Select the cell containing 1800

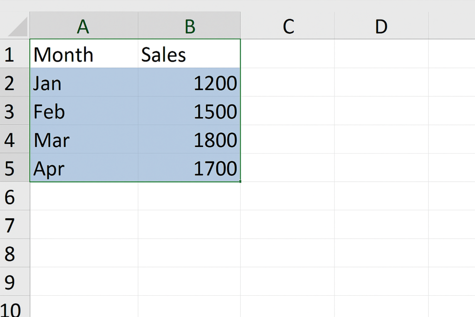(189, 139)
